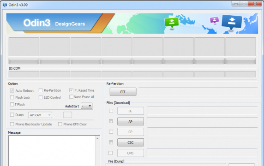Enable the T Flash checkbox
Image resolution: width=264 pixels, height=166 pixels.
pyautogui.click(x=12, y=105)
